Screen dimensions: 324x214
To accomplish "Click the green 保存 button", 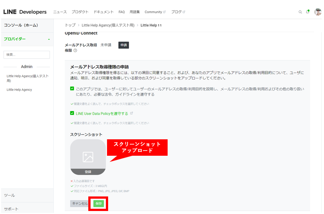I will (99, 204).
